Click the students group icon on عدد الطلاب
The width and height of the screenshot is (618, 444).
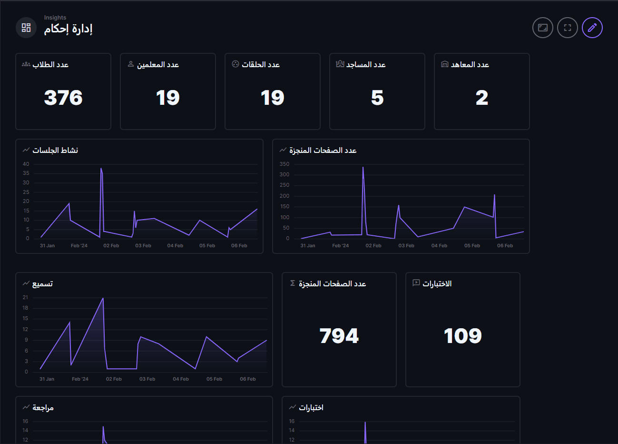click(26, 64)
